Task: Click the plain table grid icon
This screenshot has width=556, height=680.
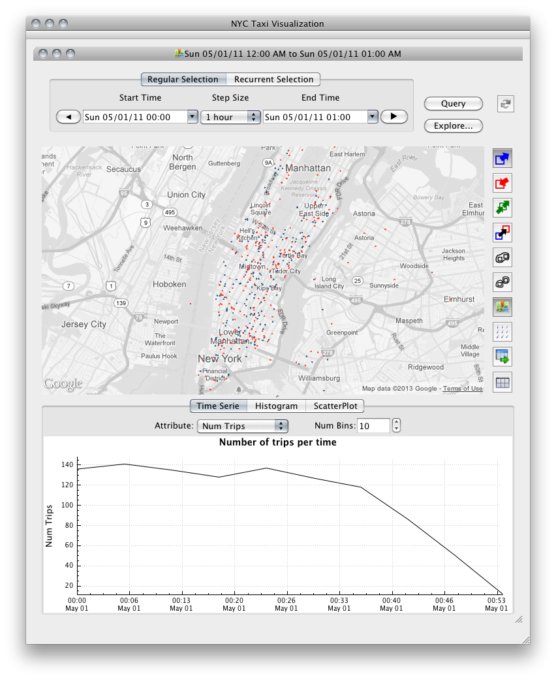Action: [x=502, y=382]
